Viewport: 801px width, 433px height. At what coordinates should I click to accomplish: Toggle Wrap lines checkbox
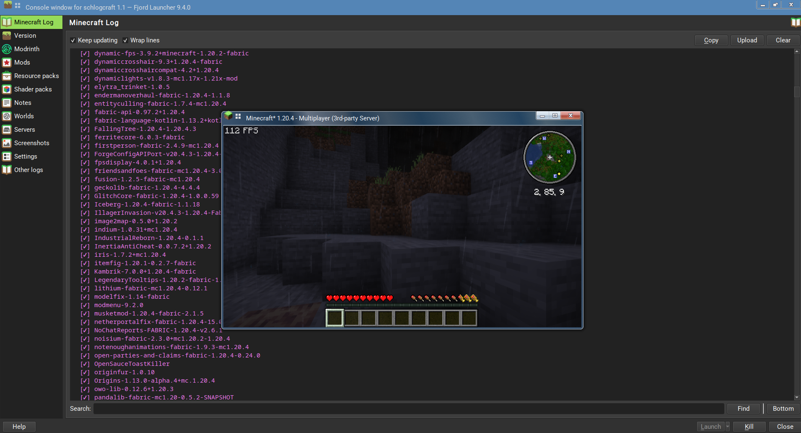click(x=125, y=40)
